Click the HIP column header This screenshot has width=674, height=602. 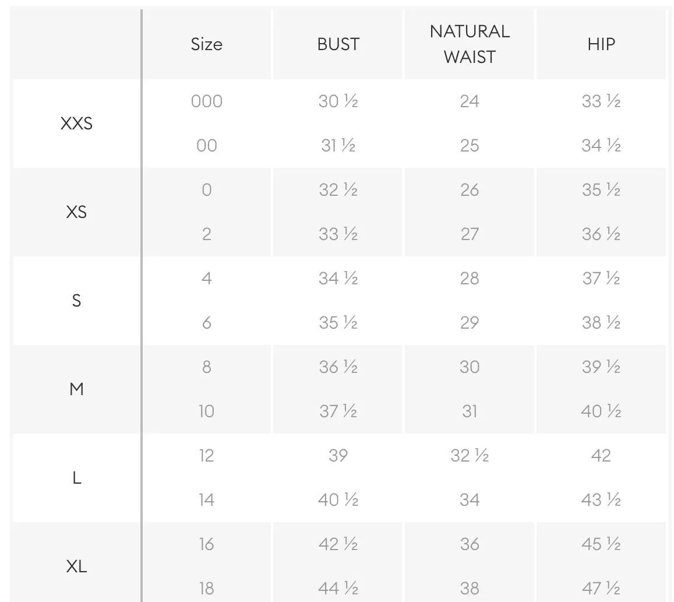coord(601,44)
